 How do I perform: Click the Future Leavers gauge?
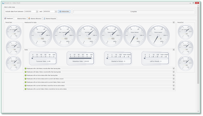tap(158, 36)
